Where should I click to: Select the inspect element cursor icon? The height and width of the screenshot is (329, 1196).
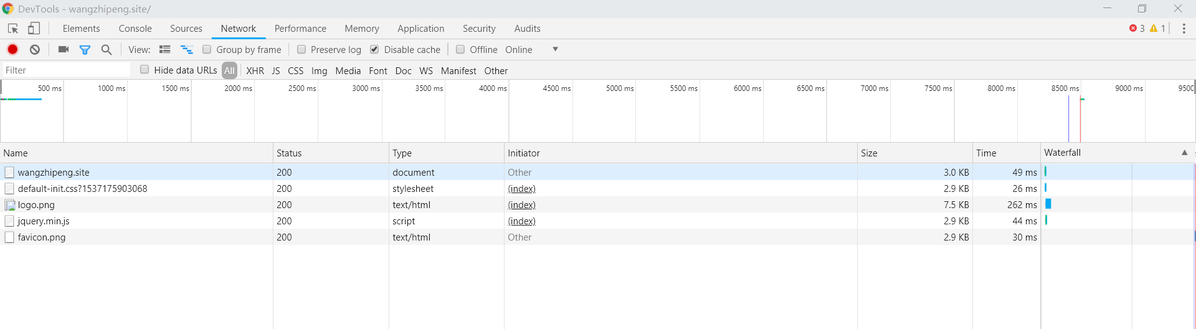(x=13, y=29)
